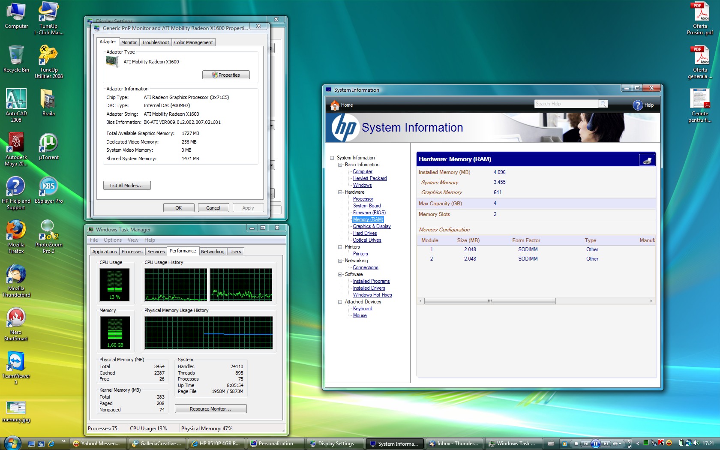The image size is (720, 450).
Task: Switch to Yahoo! Messenger taskbar button
Action: [x=98, y=444]
